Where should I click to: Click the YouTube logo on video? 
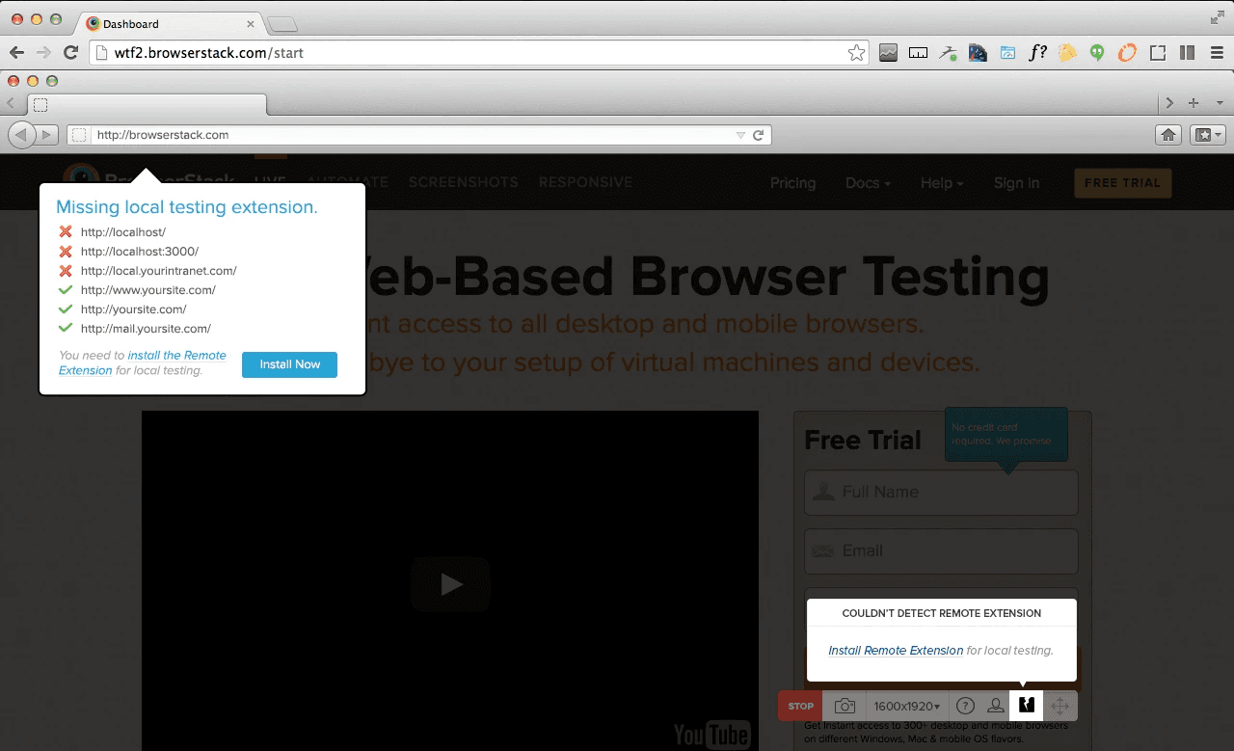pyautogui.click(x=711, y=735)
